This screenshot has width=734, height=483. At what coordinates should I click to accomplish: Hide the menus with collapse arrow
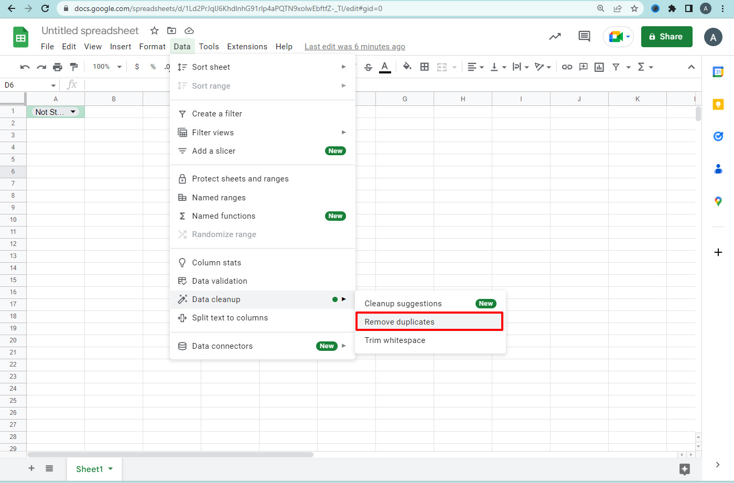pyautogui.click(x=691, y=67)
